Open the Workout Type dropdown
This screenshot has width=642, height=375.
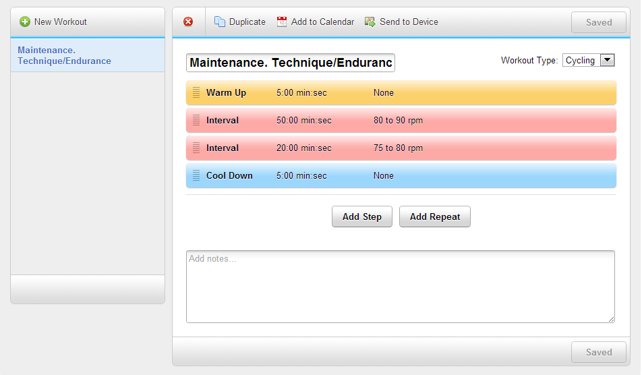point(588,61)
